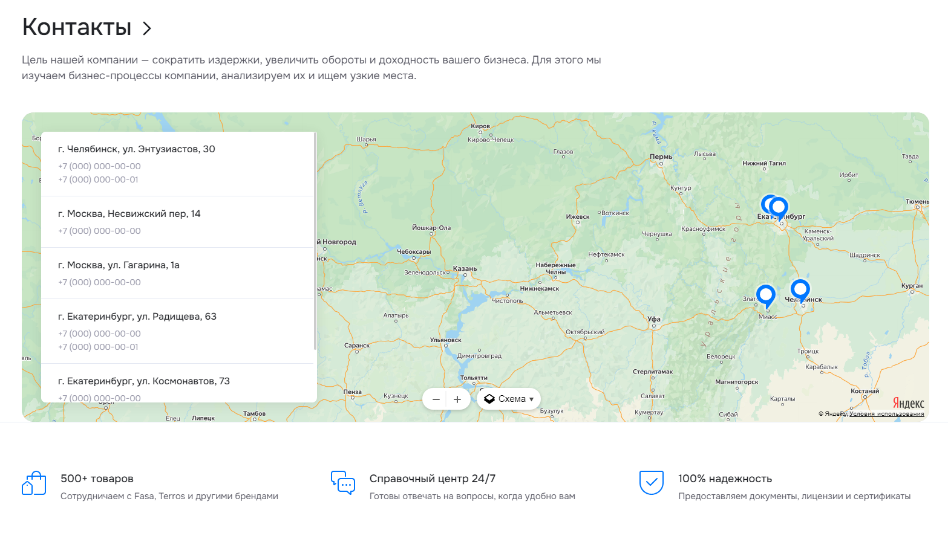Click the Костанай label on the map

865,391
